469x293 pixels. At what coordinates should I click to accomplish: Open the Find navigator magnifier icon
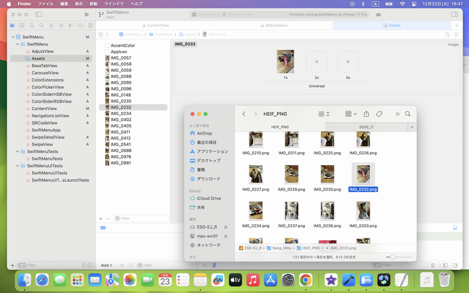click(41, 26)
